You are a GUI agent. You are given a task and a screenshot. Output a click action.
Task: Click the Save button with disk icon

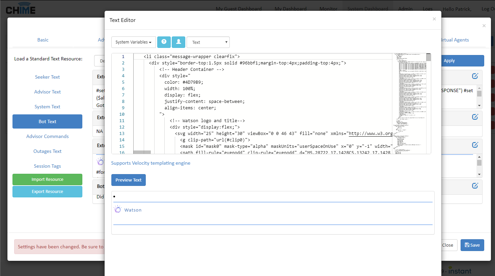[472, 245]
